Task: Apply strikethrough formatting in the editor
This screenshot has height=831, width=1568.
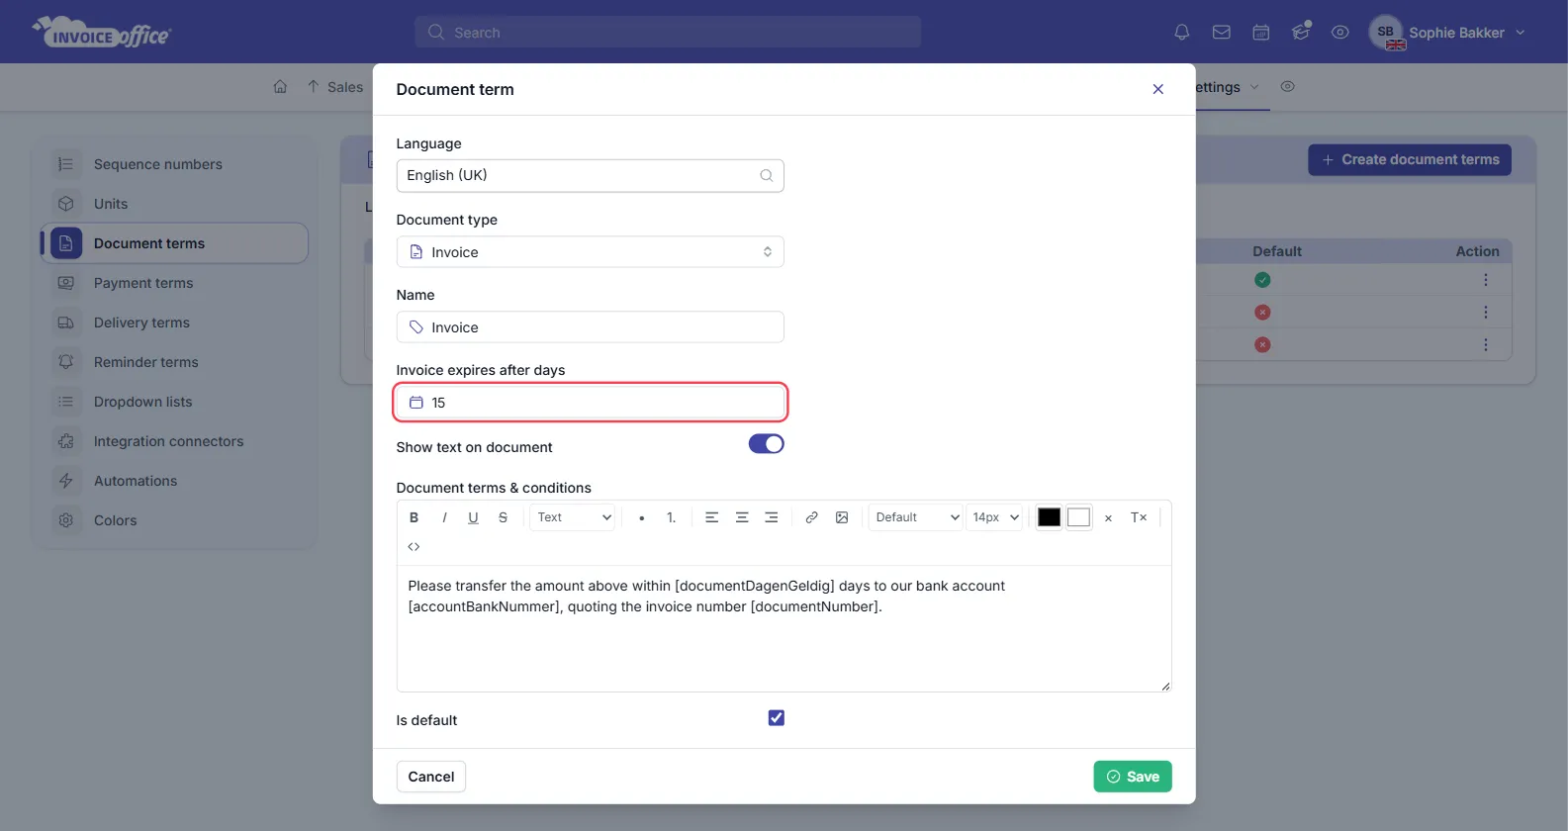Action: (x=504, y=517)
